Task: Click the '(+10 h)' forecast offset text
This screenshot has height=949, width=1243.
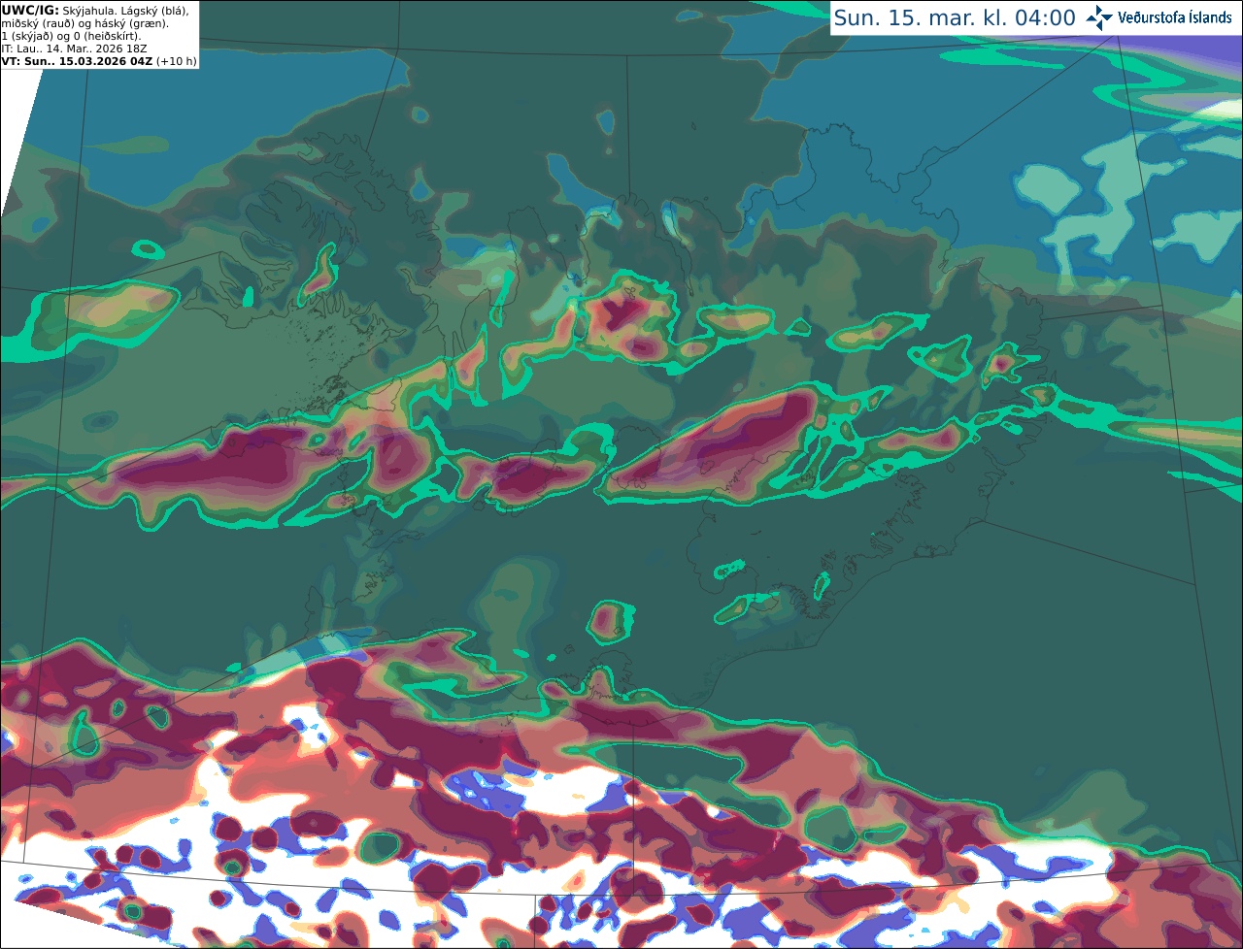Action: pos(176,61)
